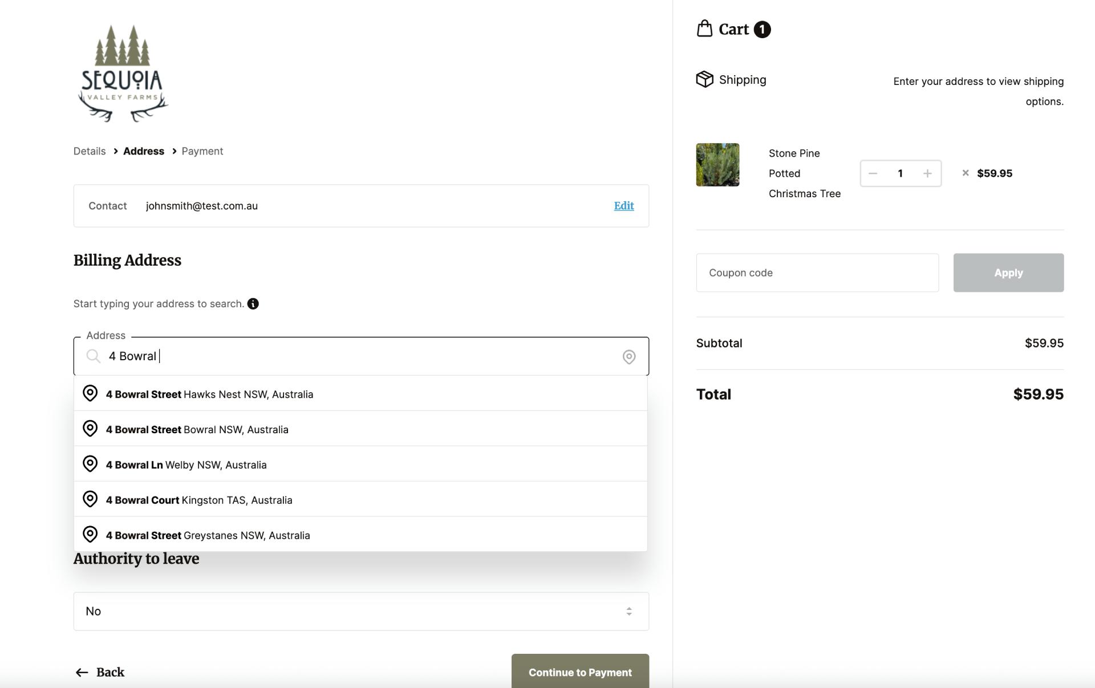This screenshot has width=1095, height=688.
Task: Pick 4 Bowral Ln Welby suggestion
Action: (186, 465)
